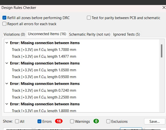Enable the Warnings filter checkbox
This screenshot has width=166, height=130.
coord(72,122)
